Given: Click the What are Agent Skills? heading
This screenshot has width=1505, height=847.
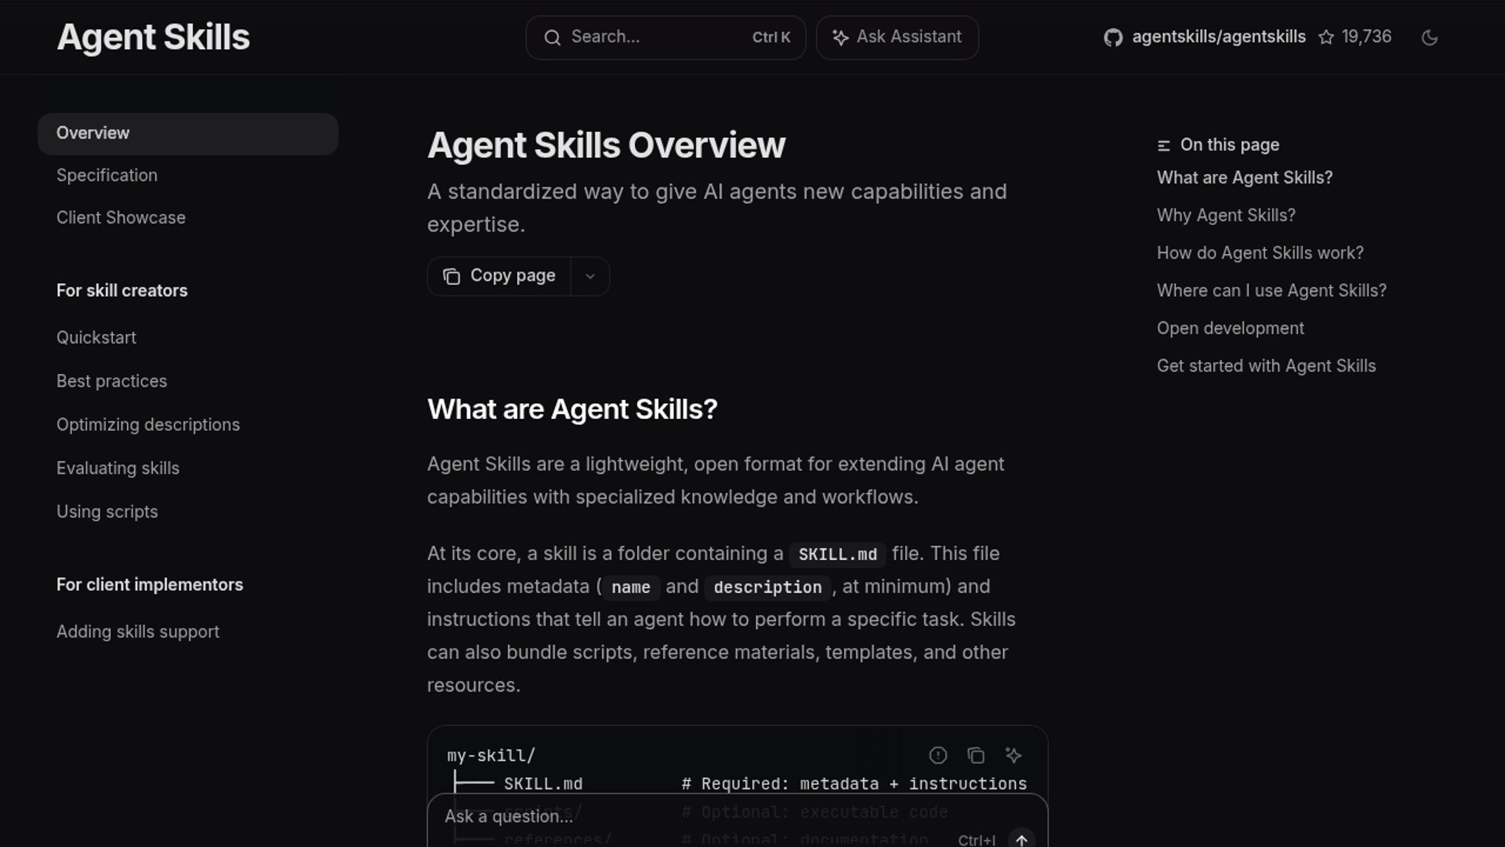Looking at the screenshot, I should [x=572, y=409].
